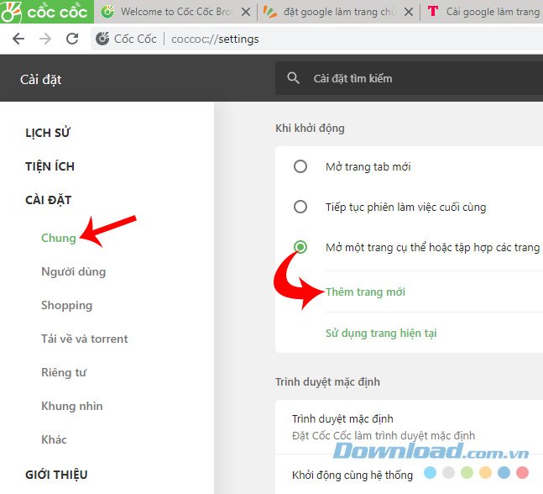This screenshot has height=494, width=543.
Task: Click 'Trình duyệt mặc định' setting row
Action: 409,427
